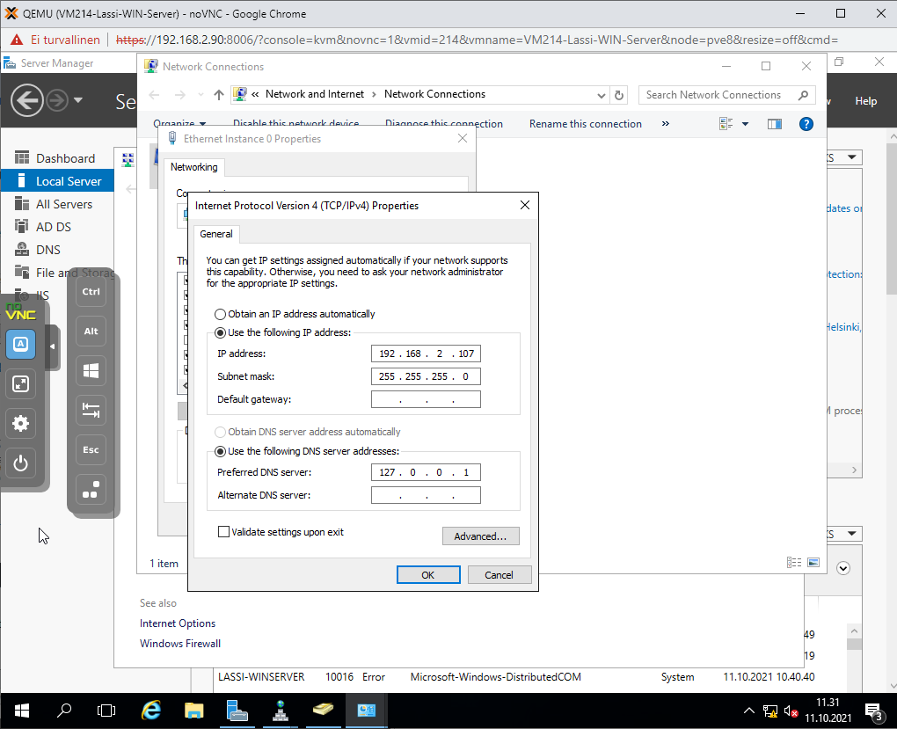Click the noVNC Windows key button
The width and height of the screenshot is (897, 729).
point(91,371)
